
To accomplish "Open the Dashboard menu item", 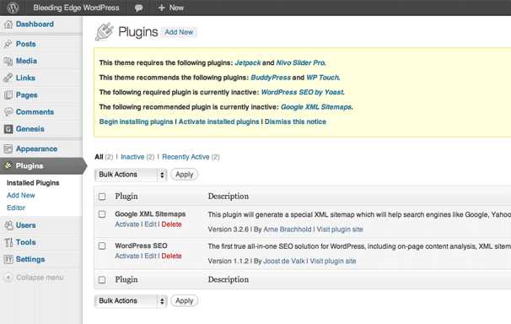I will [35, 24].
